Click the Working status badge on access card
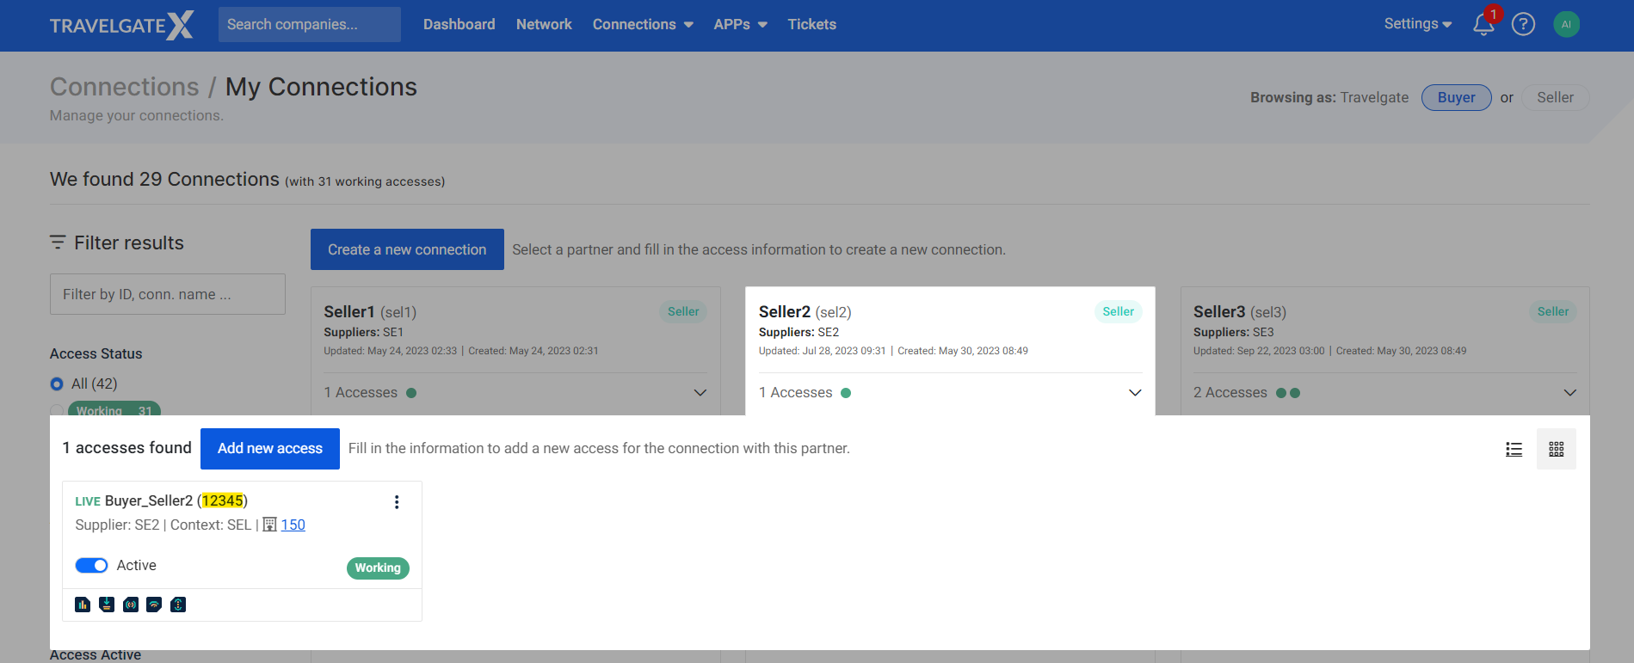Viewport: 1634px width, 663px height. (378, 568)
